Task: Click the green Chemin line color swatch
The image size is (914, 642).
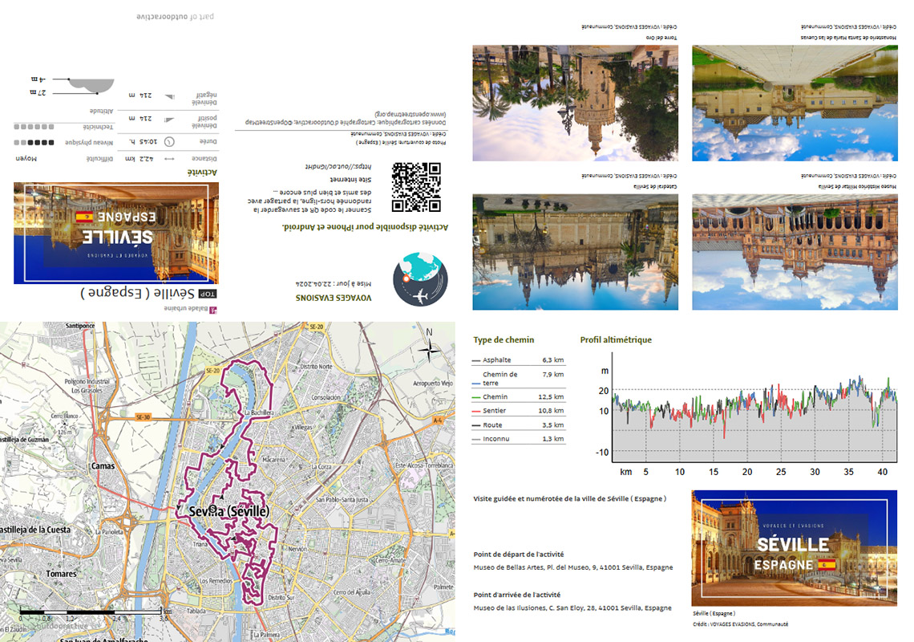Action: coord(476,397)
